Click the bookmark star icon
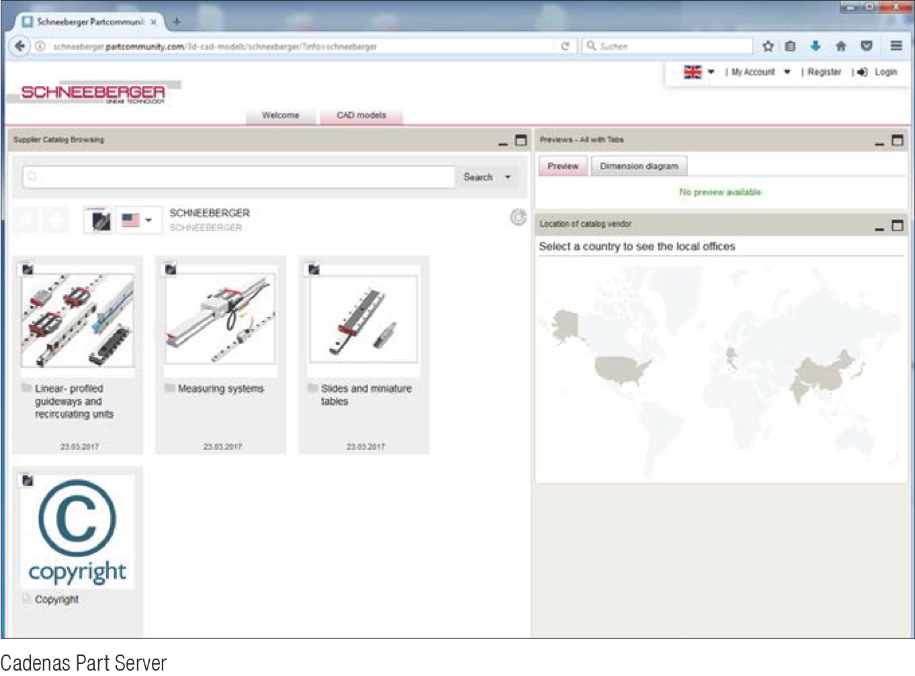Viewport: 915px width, 676px height. 768,46
